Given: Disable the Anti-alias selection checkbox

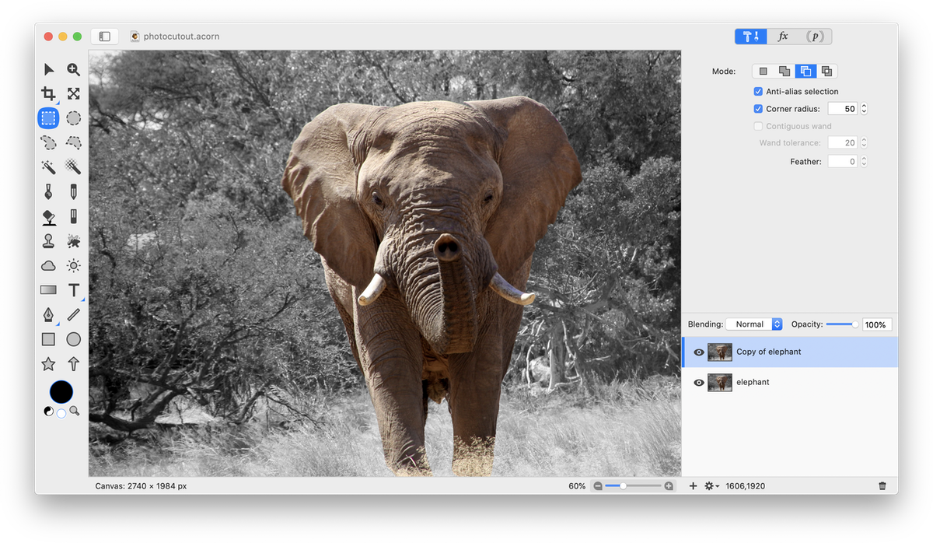Looking at the screenshot, I should (x=758, y=92).
